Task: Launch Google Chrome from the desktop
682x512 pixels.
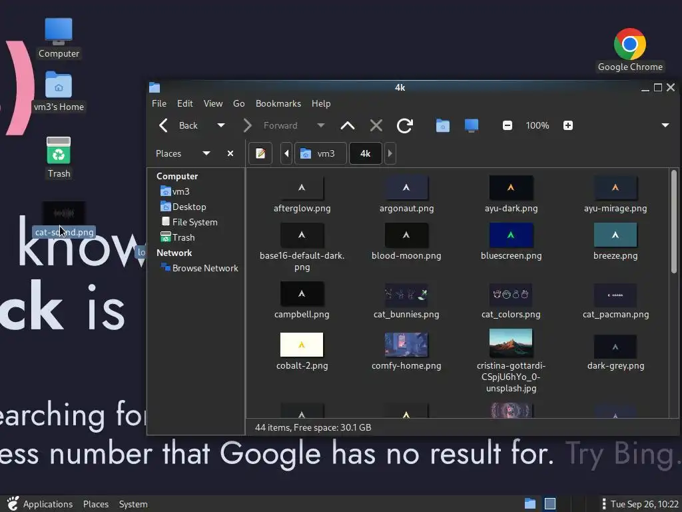Action: click(630, 49)
